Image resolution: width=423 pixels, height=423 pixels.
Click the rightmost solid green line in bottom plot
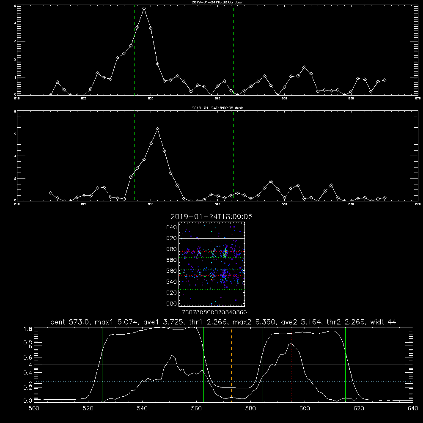[345, 365]
